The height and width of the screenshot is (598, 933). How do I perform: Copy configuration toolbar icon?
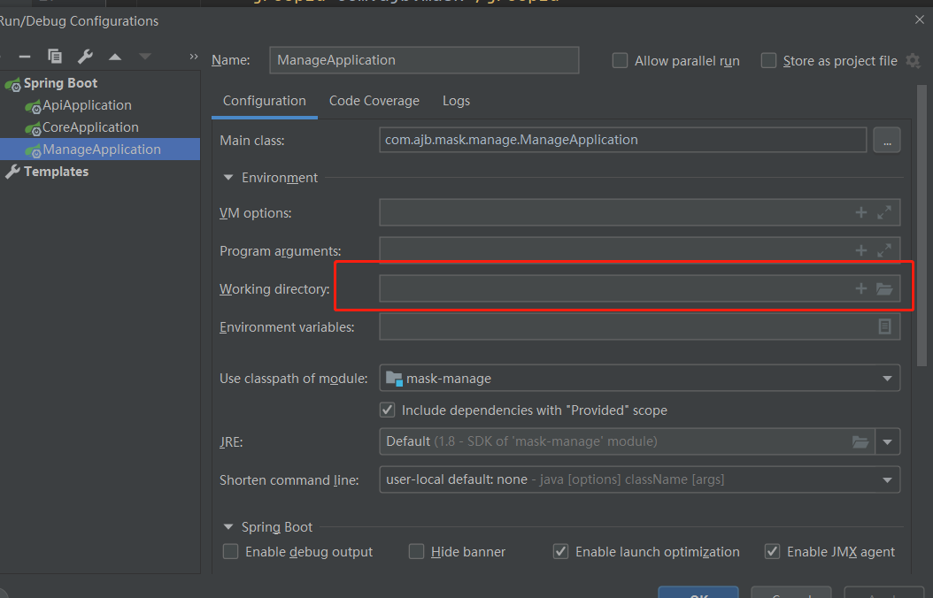point(55,57)
